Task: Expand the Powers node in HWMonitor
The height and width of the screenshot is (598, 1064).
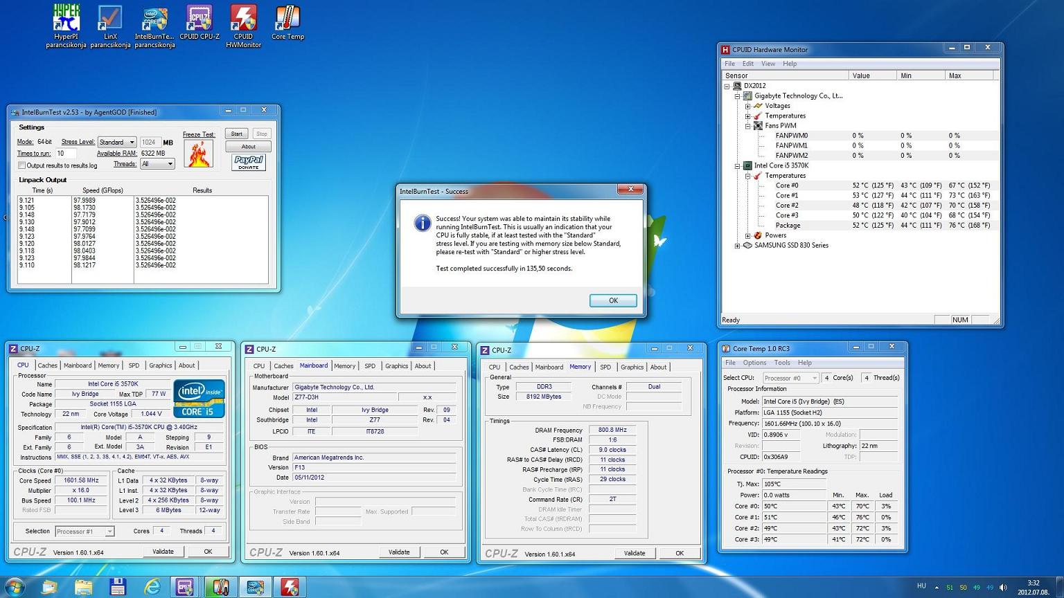Action: click(747, 235)
